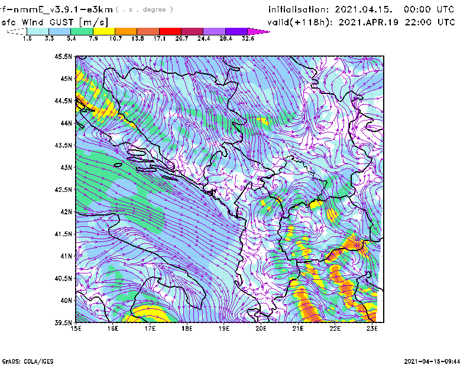Click the dashed white arrow at colorbar start
473x365 pixels.
[16, 31]
